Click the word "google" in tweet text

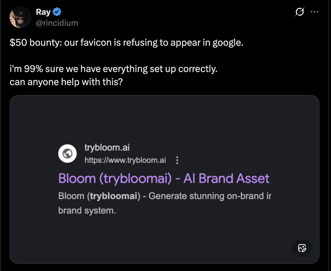point(228,43)
